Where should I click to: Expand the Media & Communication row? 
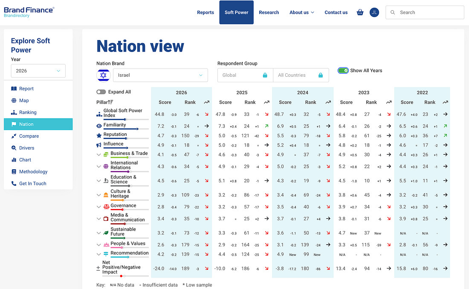pos(98,218)
